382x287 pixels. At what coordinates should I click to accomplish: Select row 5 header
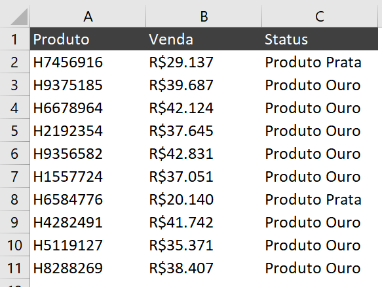coord(14,131)
